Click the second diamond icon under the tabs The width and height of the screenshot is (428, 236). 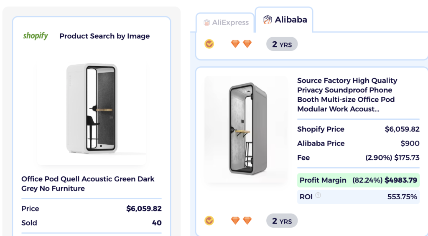point(247,44)
